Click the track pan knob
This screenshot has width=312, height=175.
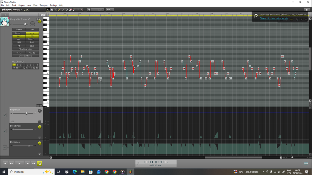32,24
